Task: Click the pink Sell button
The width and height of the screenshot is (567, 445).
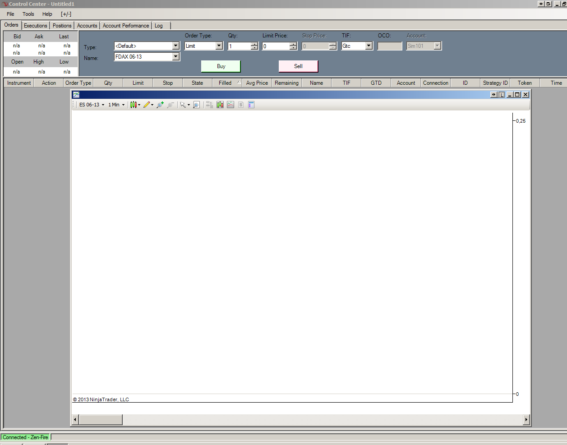Action: point(299,66)
